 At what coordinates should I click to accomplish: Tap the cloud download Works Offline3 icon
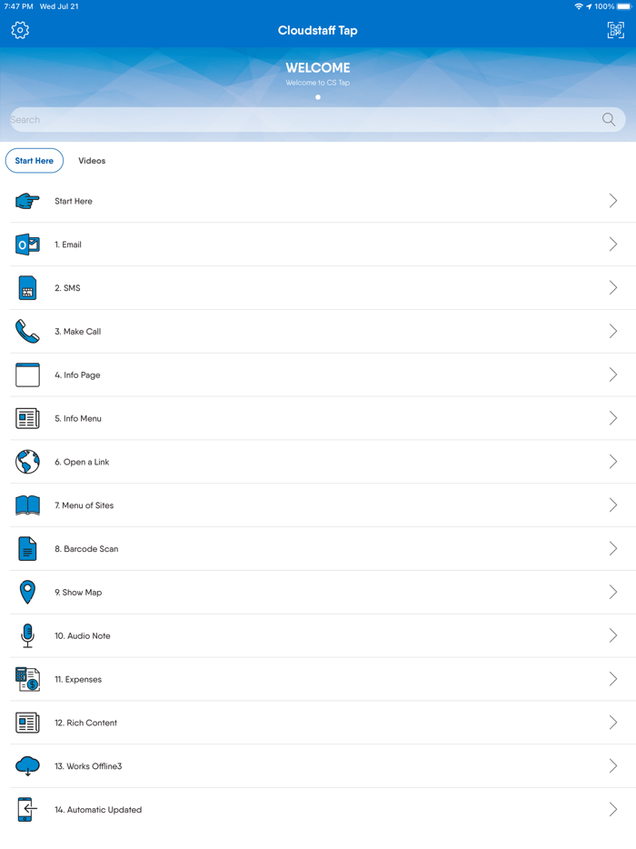click(27, 766)
